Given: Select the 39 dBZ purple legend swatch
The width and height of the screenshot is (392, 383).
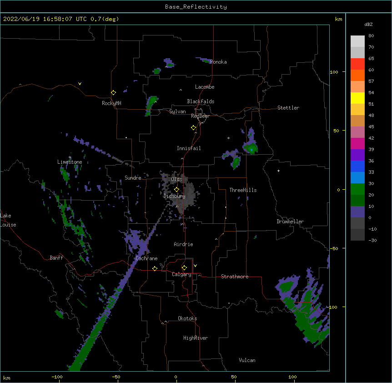Looking at the screenshot, I should pyautogui.click(x=357, y=155).
